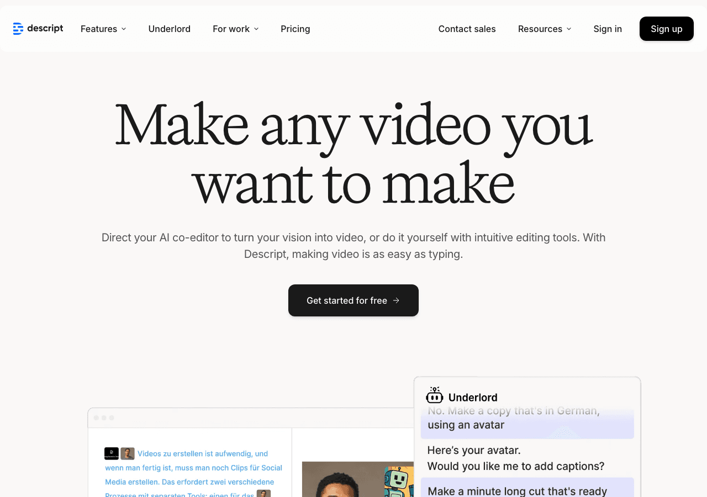Viewport: 707px width, 497px height.
Task: Open the Underlord page from the navigation
Action: pos(169,29)
